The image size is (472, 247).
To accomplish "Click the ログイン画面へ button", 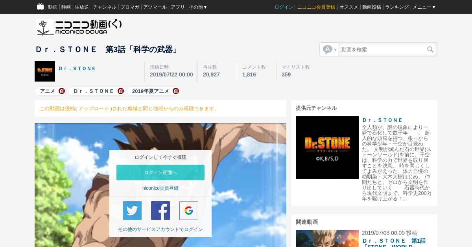I will point(160,173).
